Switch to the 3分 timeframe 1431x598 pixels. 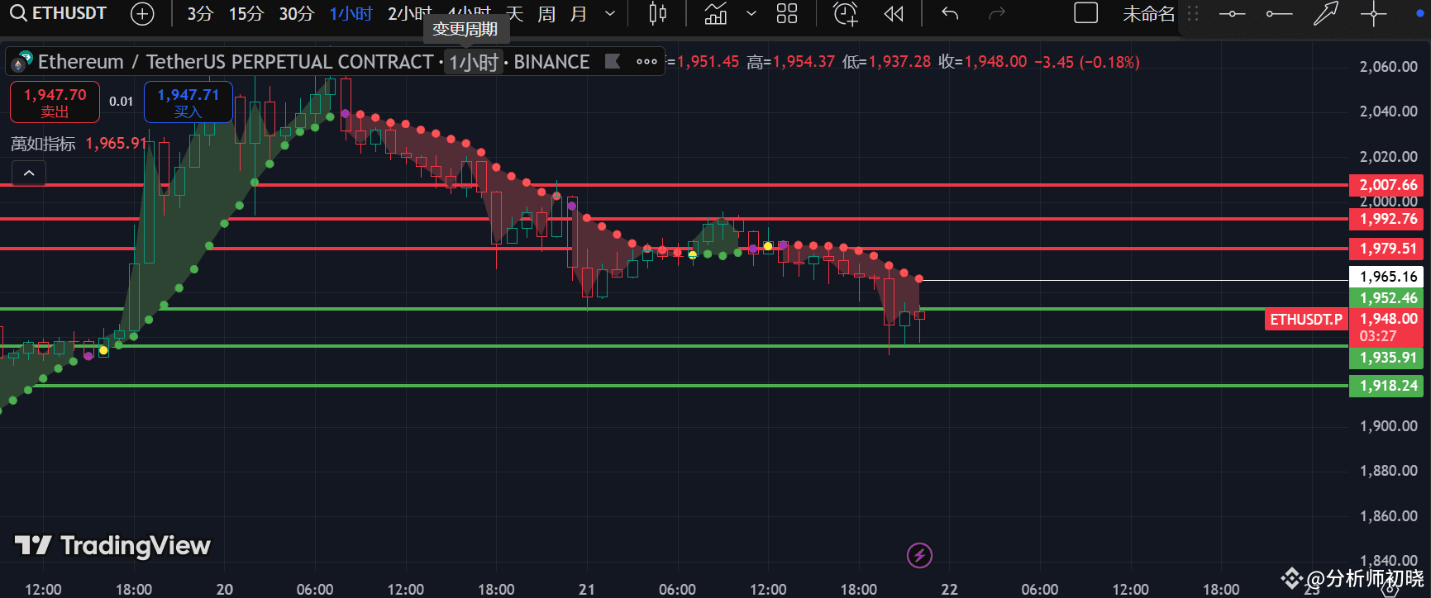200,13
